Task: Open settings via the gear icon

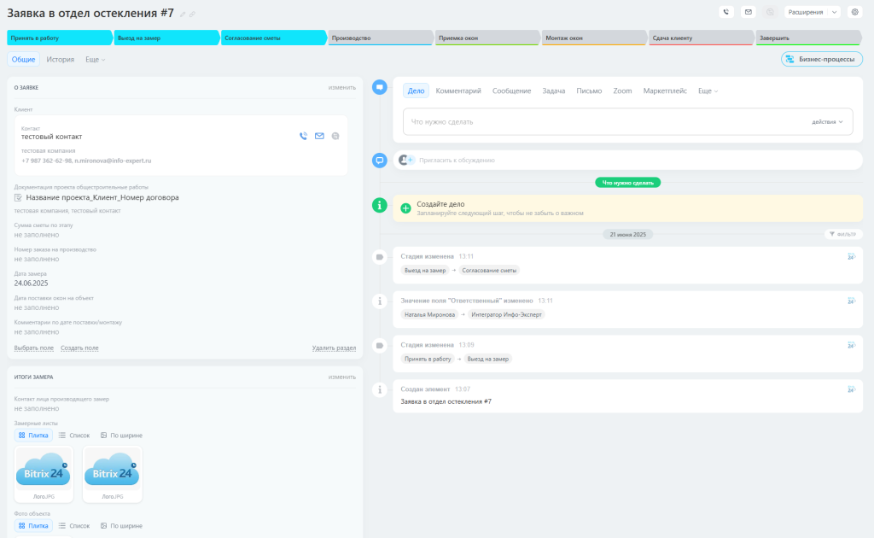Action: (x=854, y=12)
